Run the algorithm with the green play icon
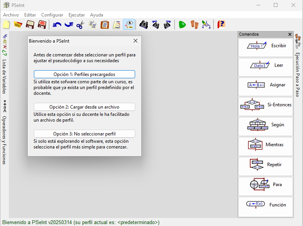The image size is (303, 226). (x=182, y=25)
